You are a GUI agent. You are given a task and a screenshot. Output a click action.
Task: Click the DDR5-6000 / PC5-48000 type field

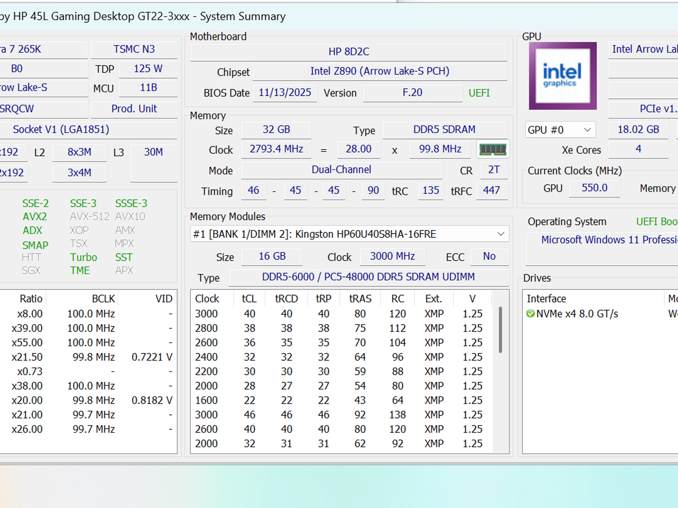[368, 277]
